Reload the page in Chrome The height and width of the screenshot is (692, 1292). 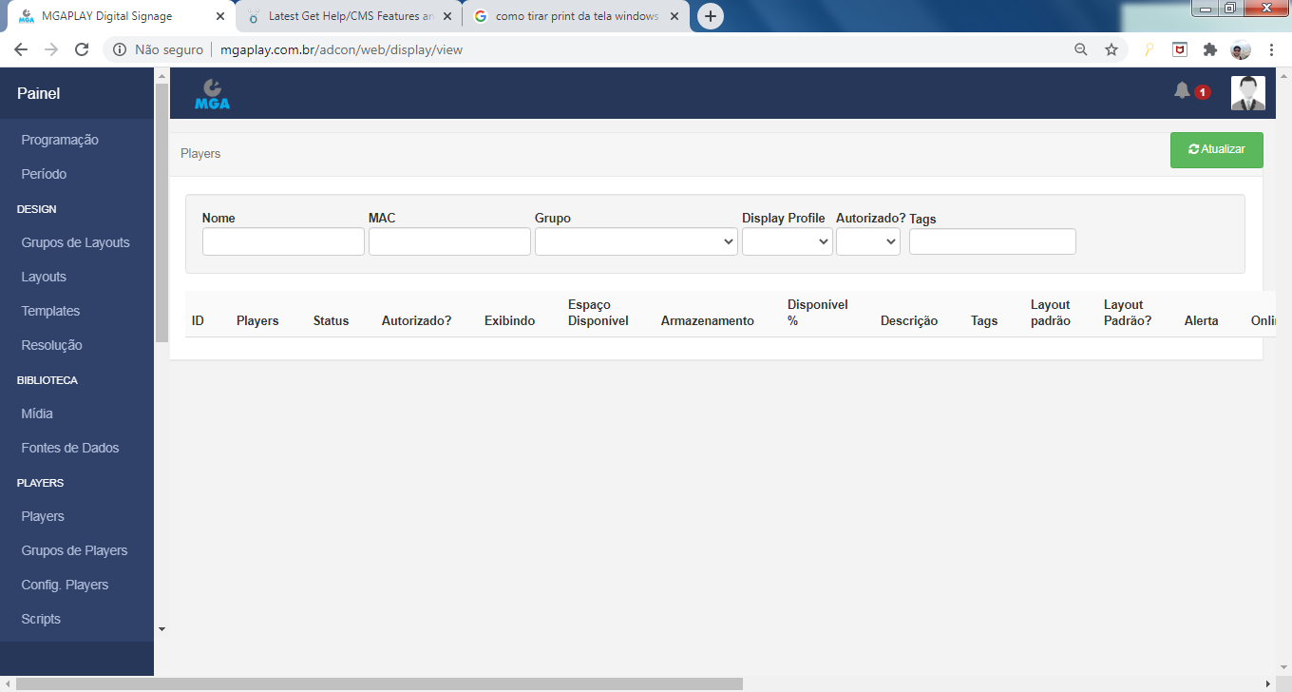[82, 49]
